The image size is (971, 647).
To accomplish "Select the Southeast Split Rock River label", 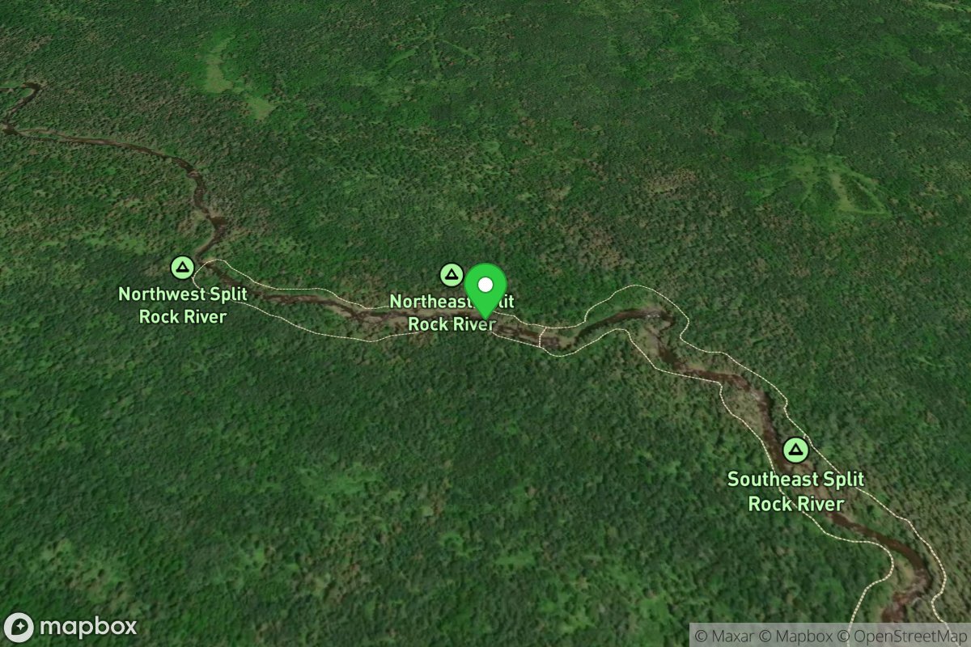I will point(796,491).
